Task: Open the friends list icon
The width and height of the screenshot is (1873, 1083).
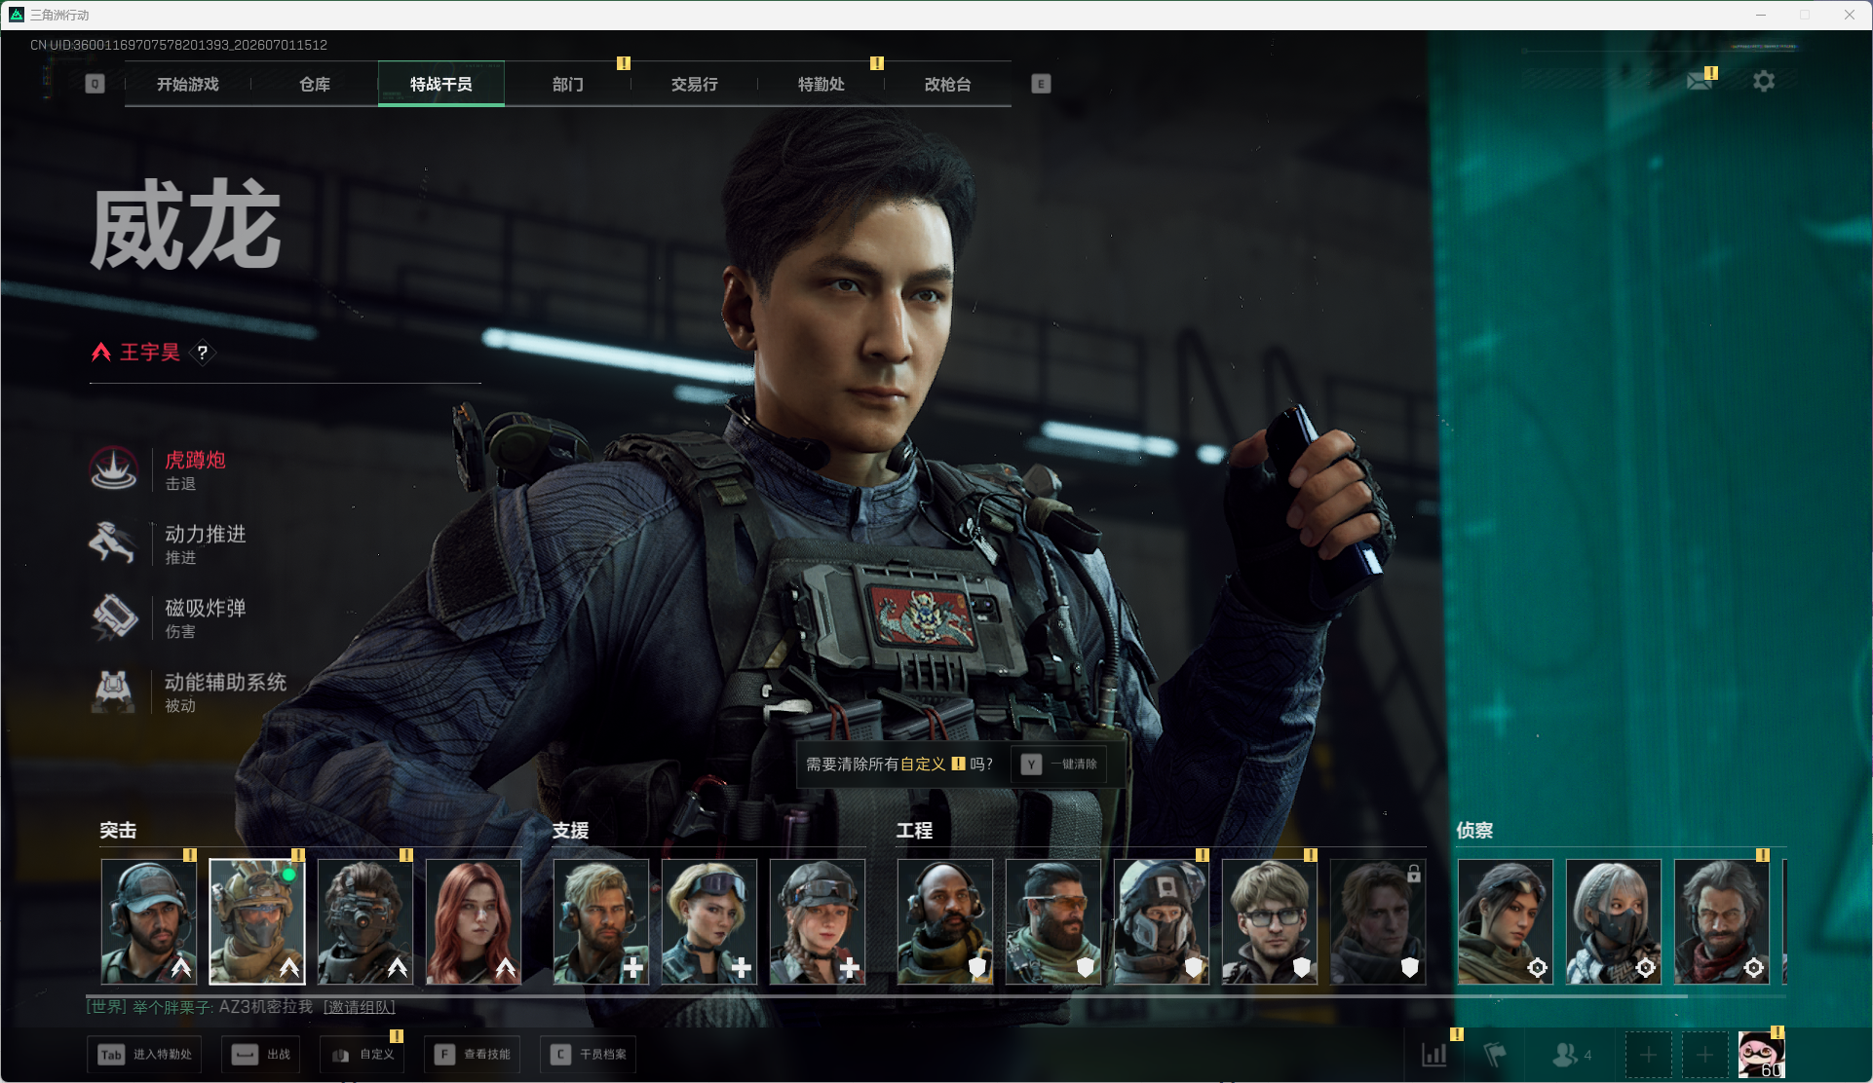Action: [x=1571, y=1055]
